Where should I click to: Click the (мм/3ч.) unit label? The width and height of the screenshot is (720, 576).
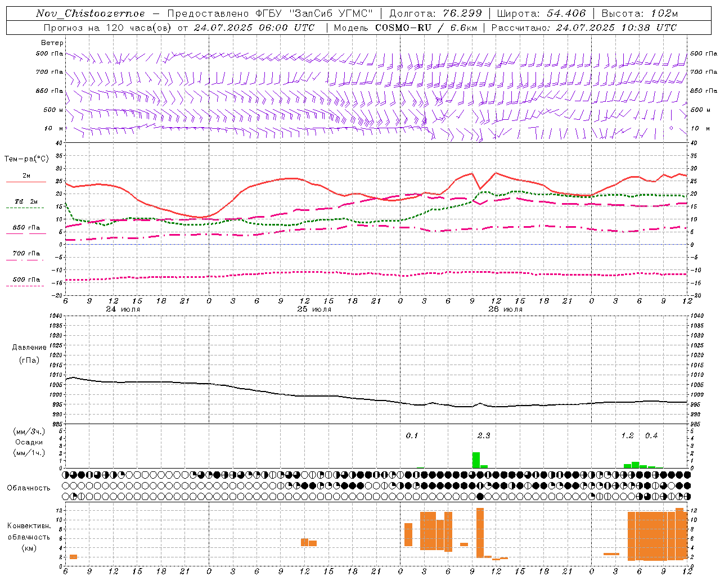pyautogui.click(x=29, y=431)
